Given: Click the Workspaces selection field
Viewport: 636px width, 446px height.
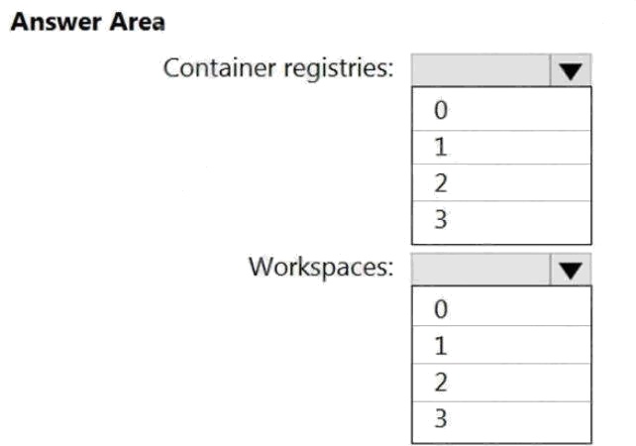Looking at the screenshot, I should point(479,269).
